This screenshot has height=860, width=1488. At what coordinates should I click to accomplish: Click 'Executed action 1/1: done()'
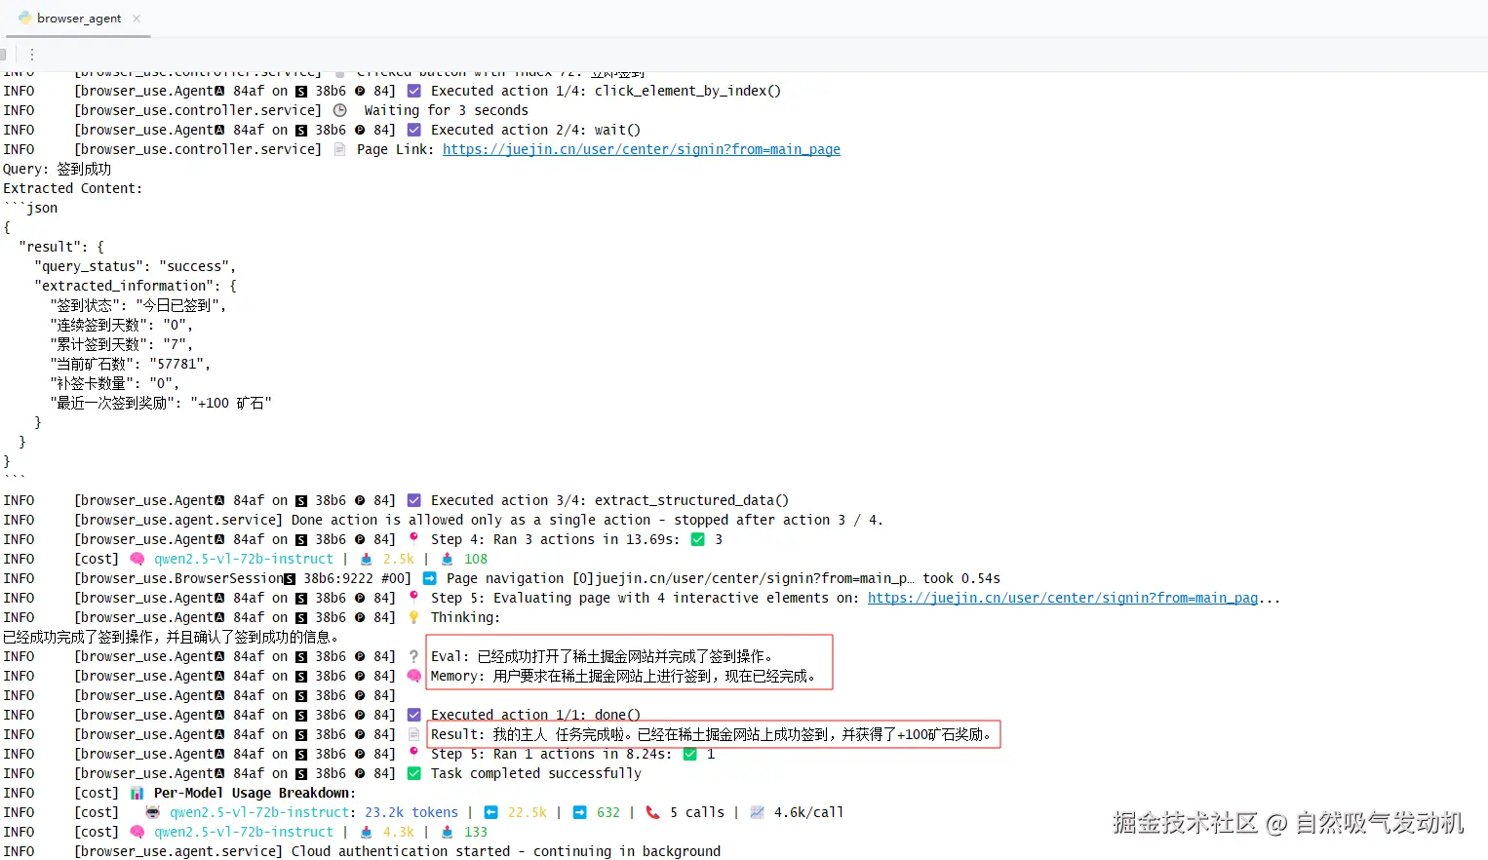535,715
